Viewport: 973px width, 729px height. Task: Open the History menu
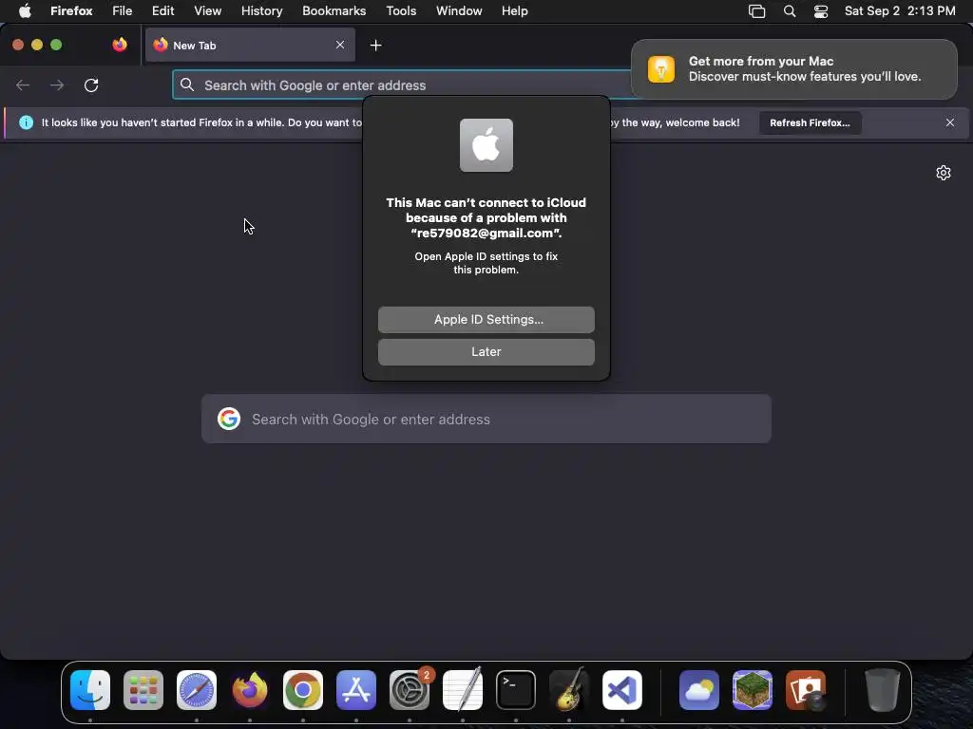pyautogui.click(x=261, y=11)
